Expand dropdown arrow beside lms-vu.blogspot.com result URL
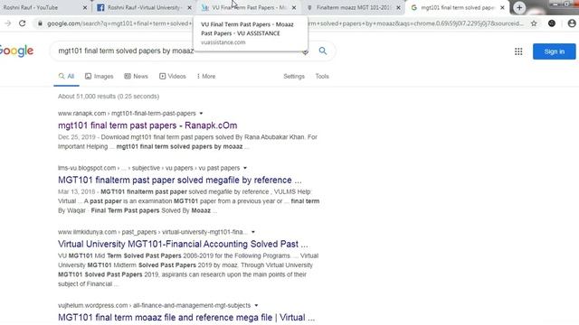This screenshot has width=579, height=325. (x=245, y=168)
